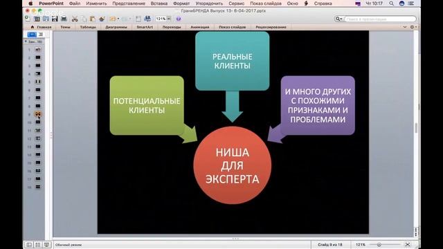
Task: Open the Упорядочить menu
Action: (209, 3)
